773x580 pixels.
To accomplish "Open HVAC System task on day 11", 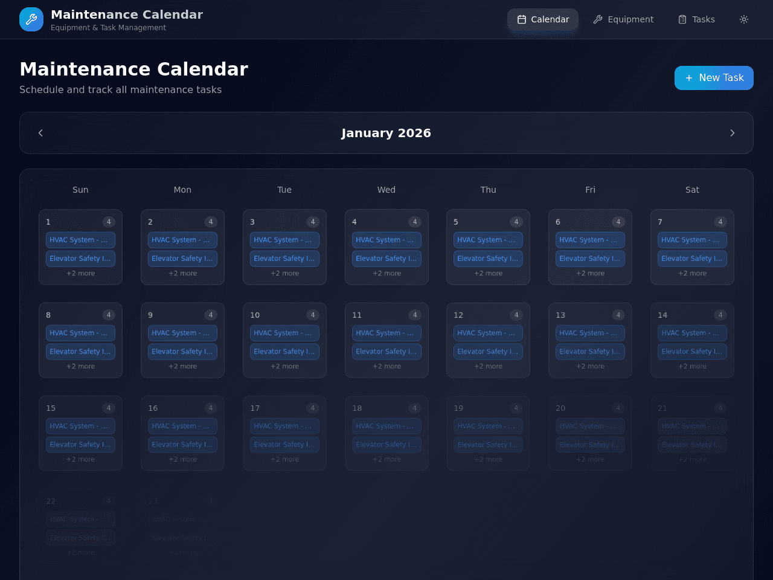I will click(x=386, y=333).
